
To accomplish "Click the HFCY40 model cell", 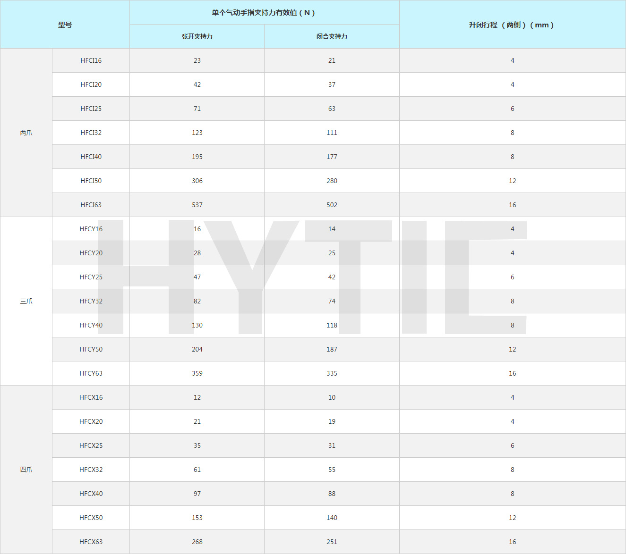I will coord(91,325).
